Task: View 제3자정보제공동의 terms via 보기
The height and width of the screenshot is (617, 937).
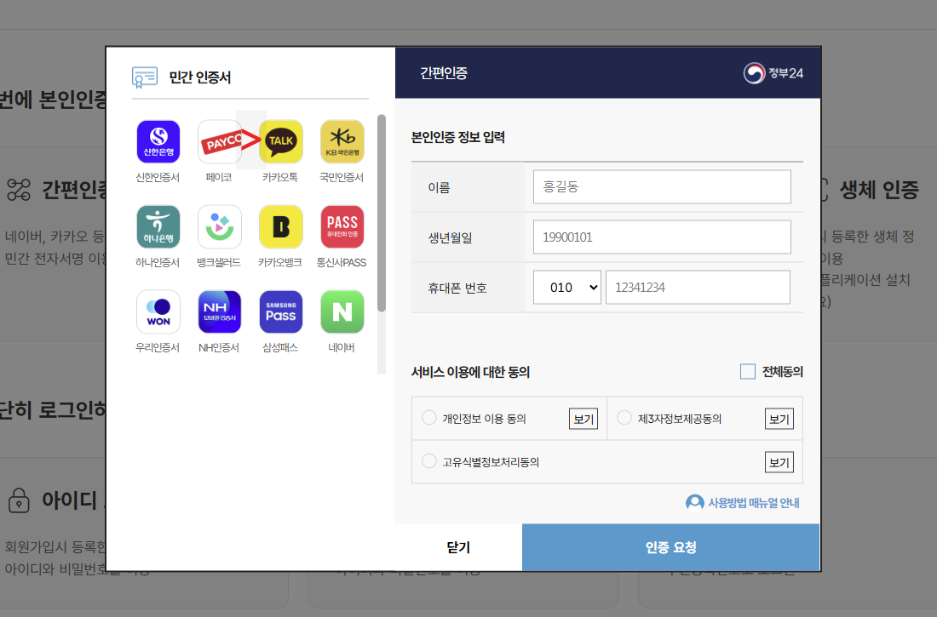Action: [779, 419]
